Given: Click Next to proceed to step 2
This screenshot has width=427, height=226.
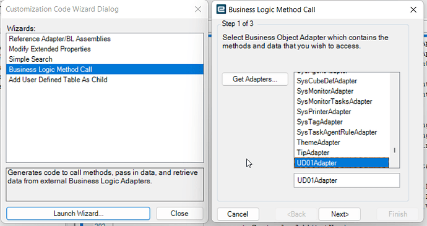Looking at the screenshot, I should [340, 214].
